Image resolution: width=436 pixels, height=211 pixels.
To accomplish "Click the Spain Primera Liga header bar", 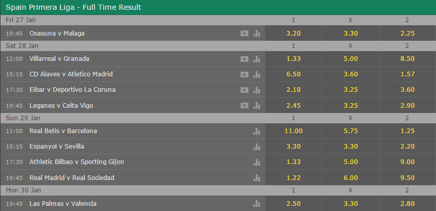I will (218, 7).
